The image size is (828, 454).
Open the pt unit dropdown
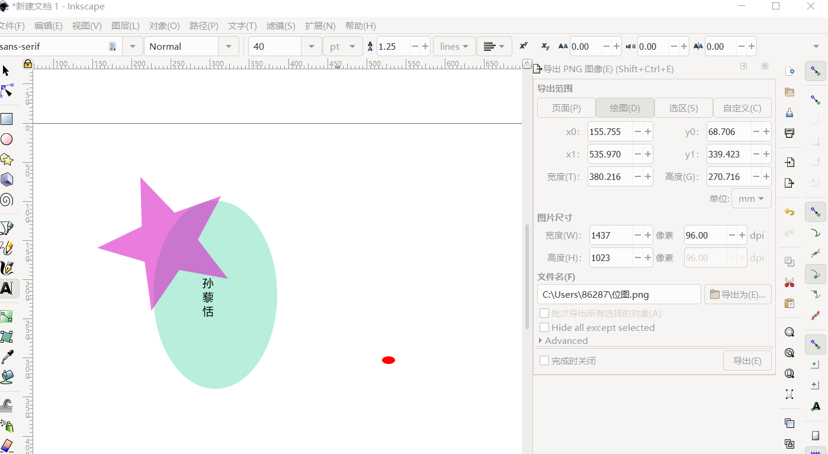pyautogui.click(x=343, y=46)
